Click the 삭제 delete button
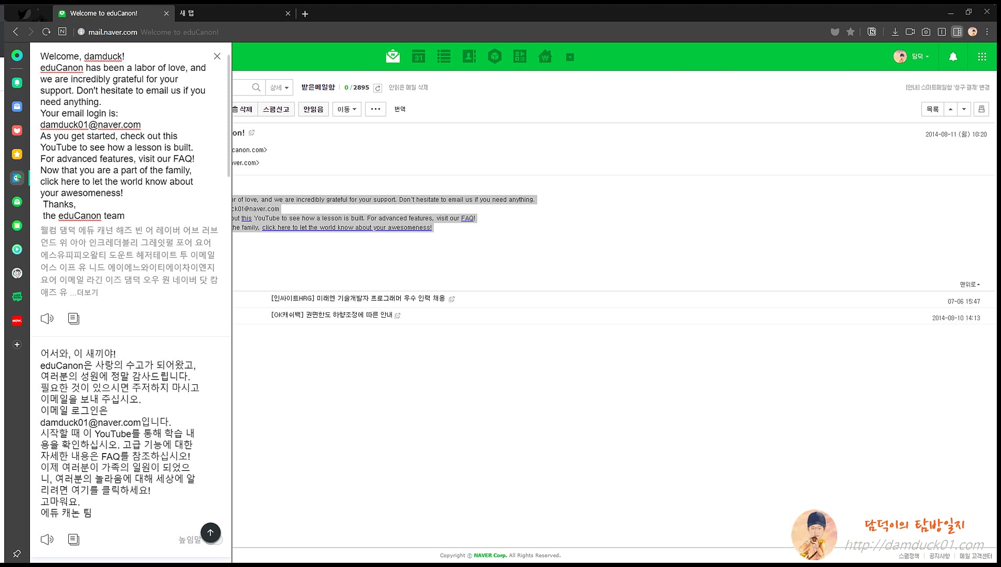The width and height of the screenshot is (1001, 567). pyautogui.click(x=243, y=109)
